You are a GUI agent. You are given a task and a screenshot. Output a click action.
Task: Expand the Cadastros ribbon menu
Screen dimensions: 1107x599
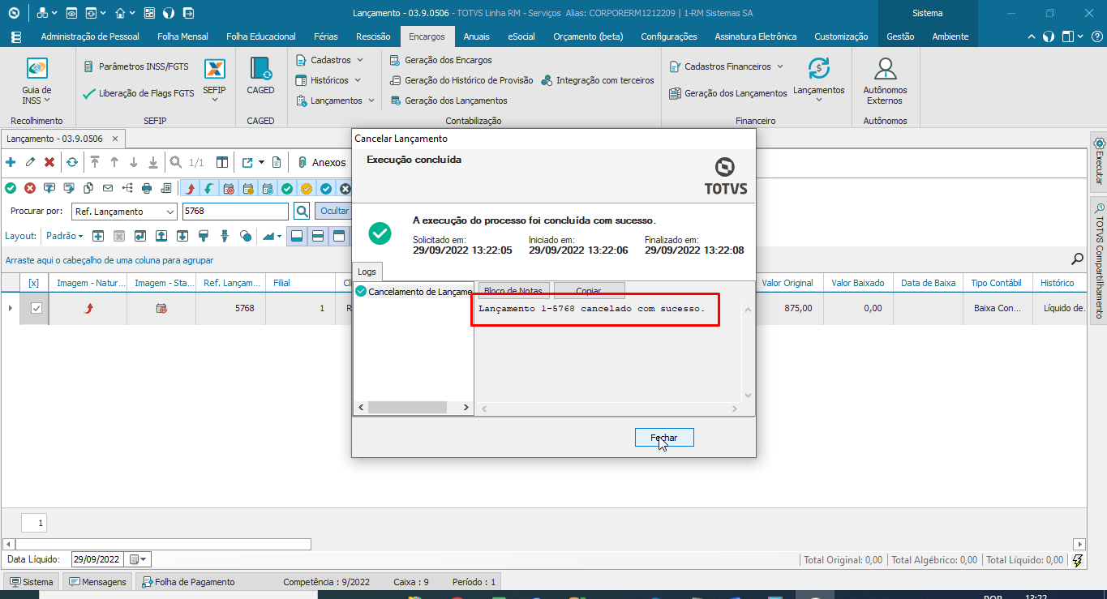(329, 60)
